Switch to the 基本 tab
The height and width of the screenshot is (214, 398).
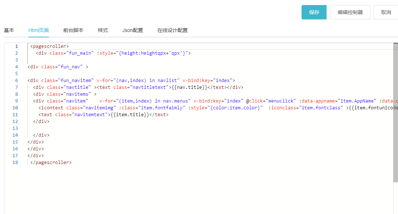click(x=9, y=31)
